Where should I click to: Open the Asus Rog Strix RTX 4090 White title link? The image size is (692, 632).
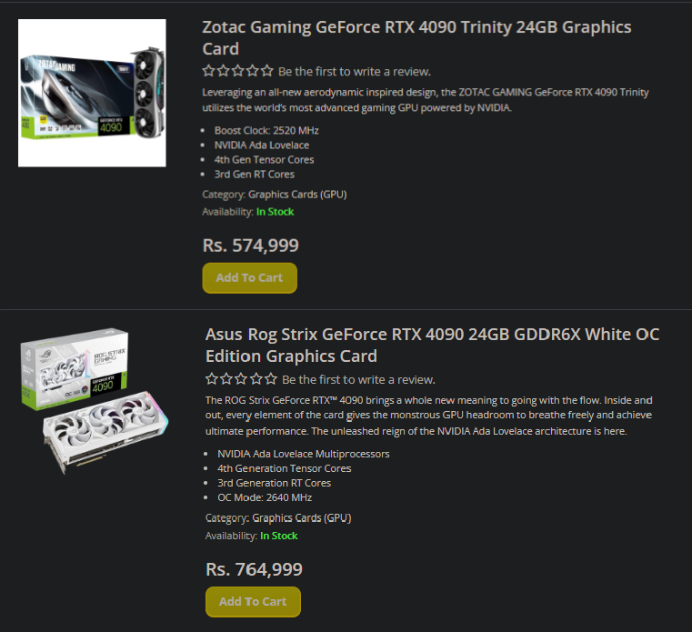coord(432,345)
